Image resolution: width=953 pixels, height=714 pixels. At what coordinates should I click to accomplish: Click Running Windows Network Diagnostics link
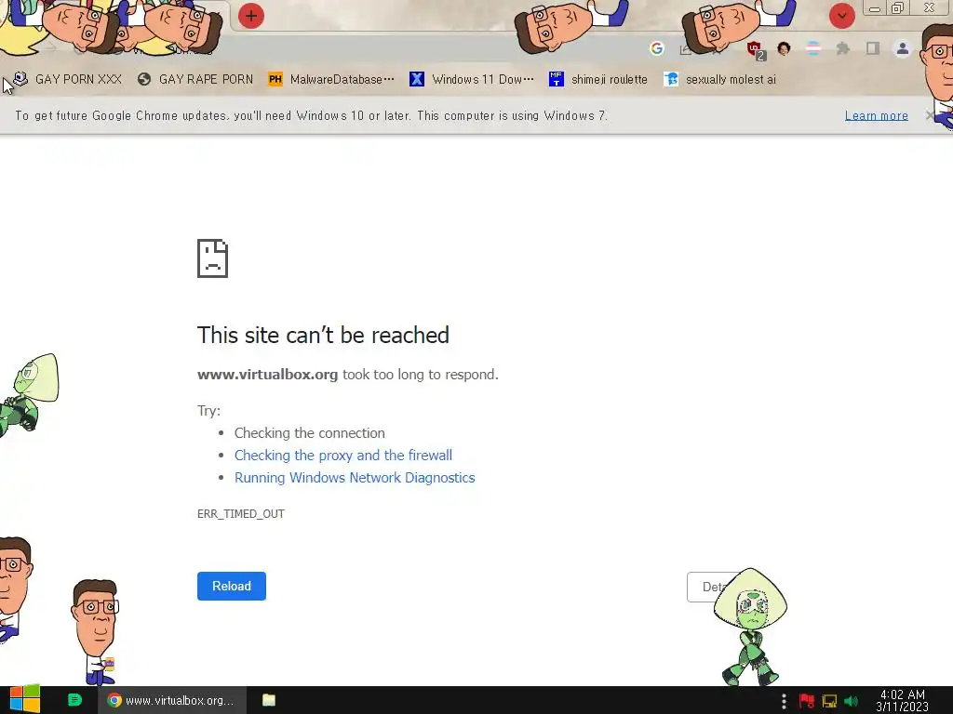tap(355, 478)
